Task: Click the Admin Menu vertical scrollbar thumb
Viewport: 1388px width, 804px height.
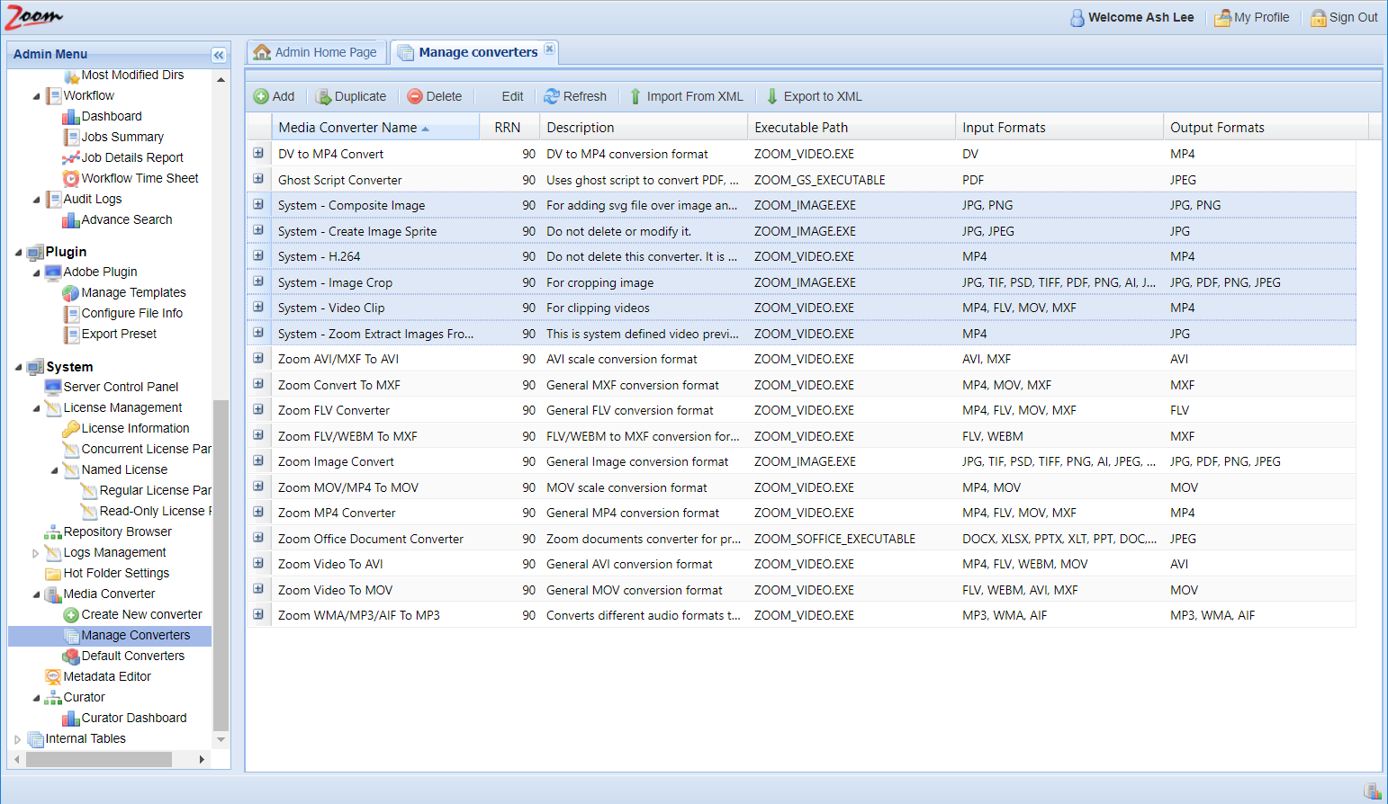Action: click(221, 565)
